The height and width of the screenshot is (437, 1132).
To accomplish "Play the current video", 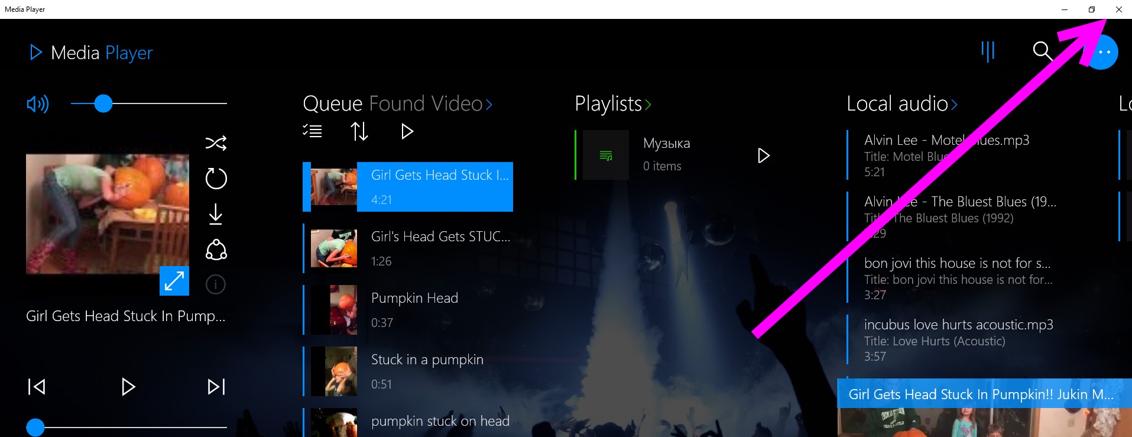I will (128, 387).
